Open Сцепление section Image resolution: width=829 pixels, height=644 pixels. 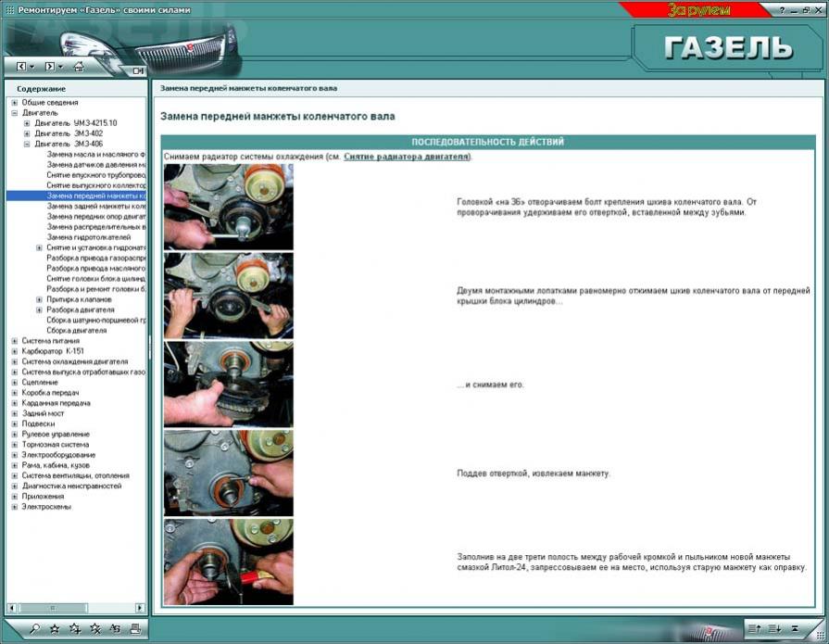[x=40, y=383]
